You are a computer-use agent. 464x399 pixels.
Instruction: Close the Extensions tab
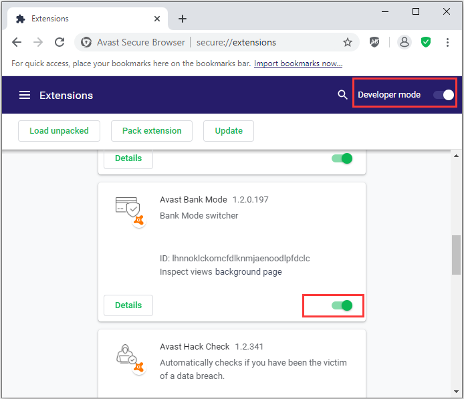(x=157, y=19)
